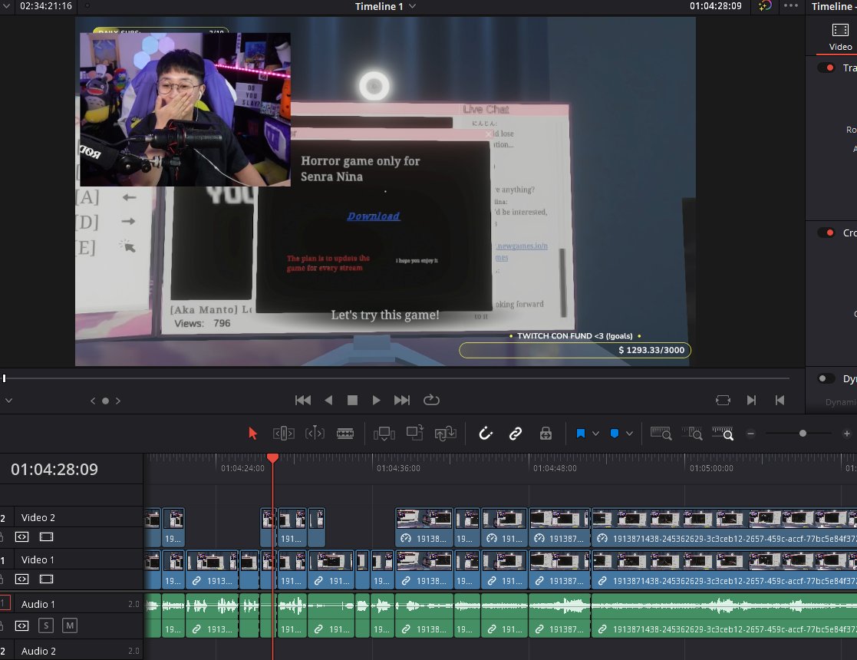Click the Video 1 track name
Image resolution: width=857 pixels, height=660 pixels.
pos(38,559)
